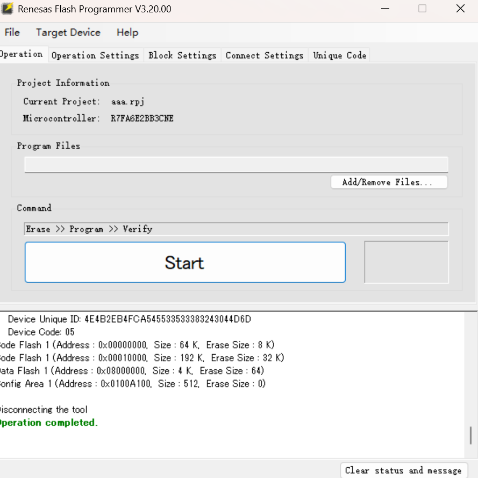Close the Renesas Flash Programmer window

[x=460, y=9]
